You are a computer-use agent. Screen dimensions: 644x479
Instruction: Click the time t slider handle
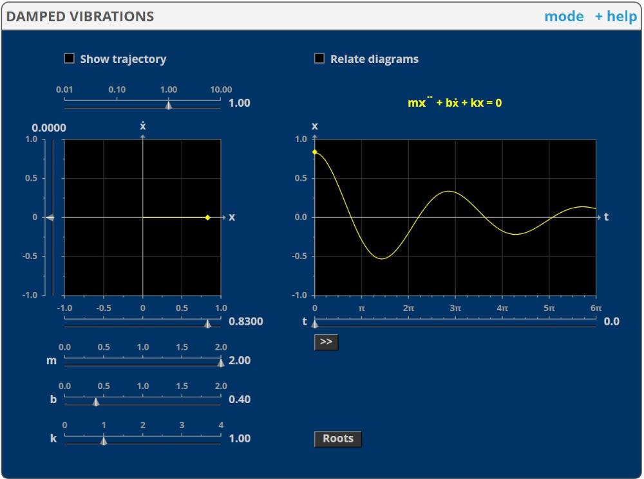point(315,323)
